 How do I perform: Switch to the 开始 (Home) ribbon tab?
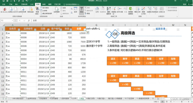tap(11, 4)
